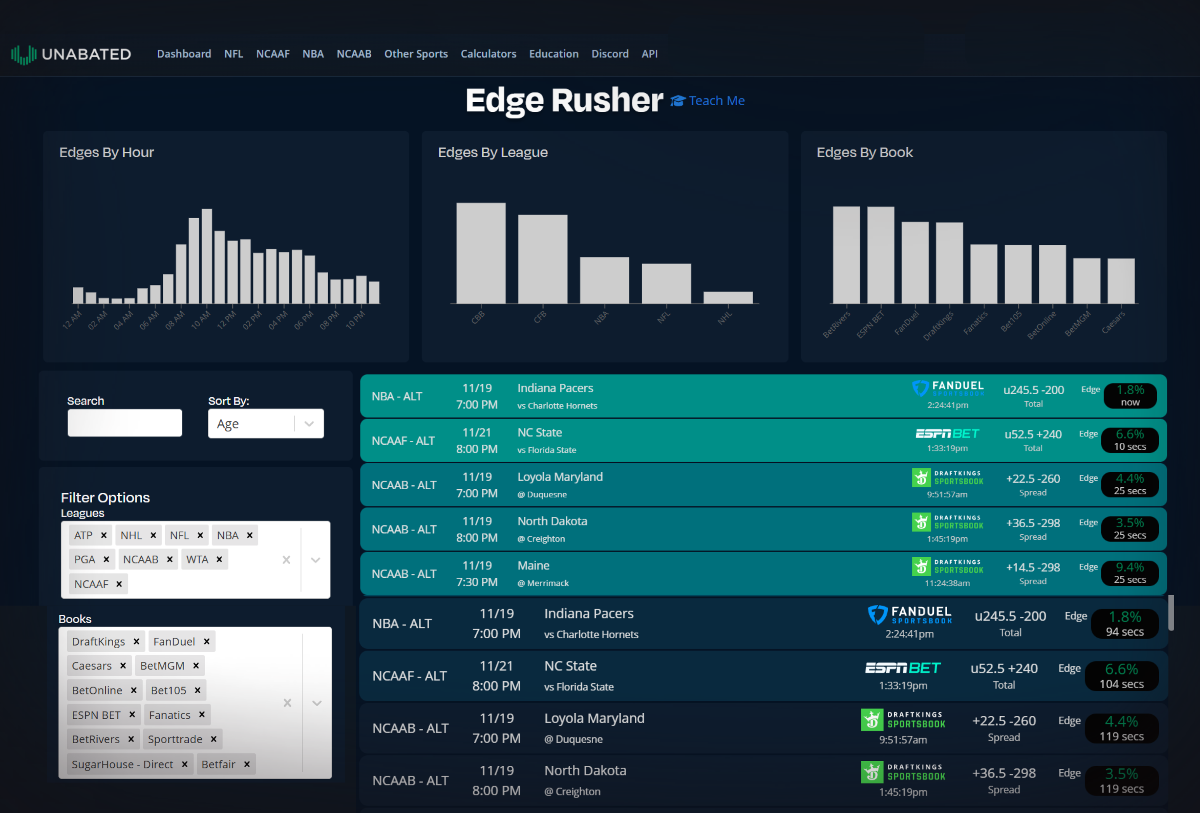Click the Teach Me link
Viewport: 1200px width, 813px height.
coord(717,101)
